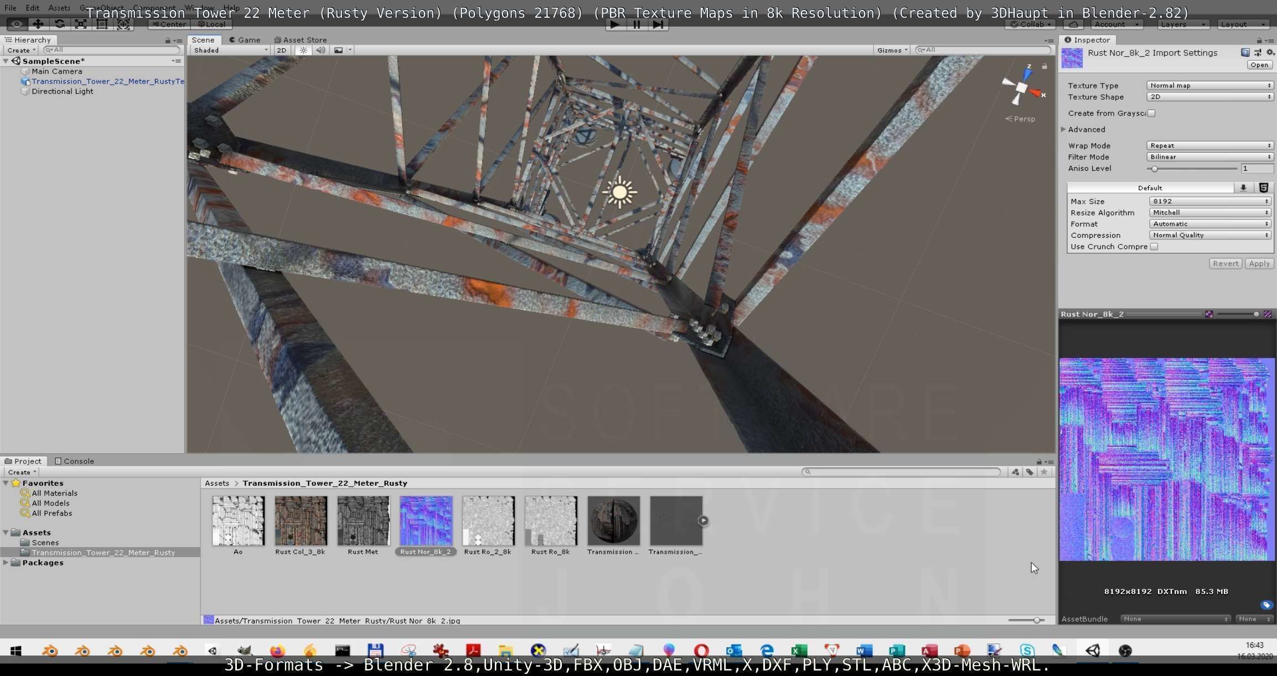
Task: Select the Rust Ro_2_8k texture thumbnail
Action: click(x=488, y=521)
